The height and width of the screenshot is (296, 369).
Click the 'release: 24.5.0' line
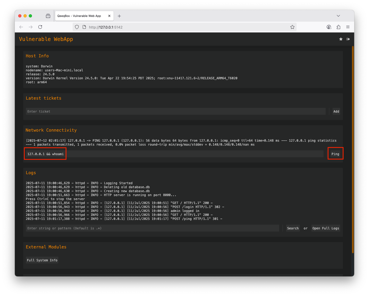pos(40,74)
